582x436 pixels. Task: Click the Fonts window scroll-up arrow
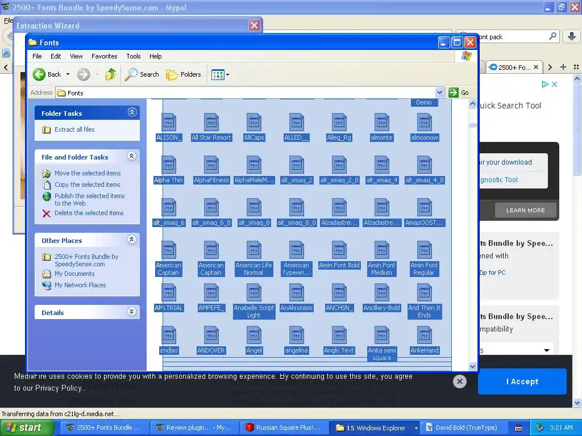click(472, 103)
